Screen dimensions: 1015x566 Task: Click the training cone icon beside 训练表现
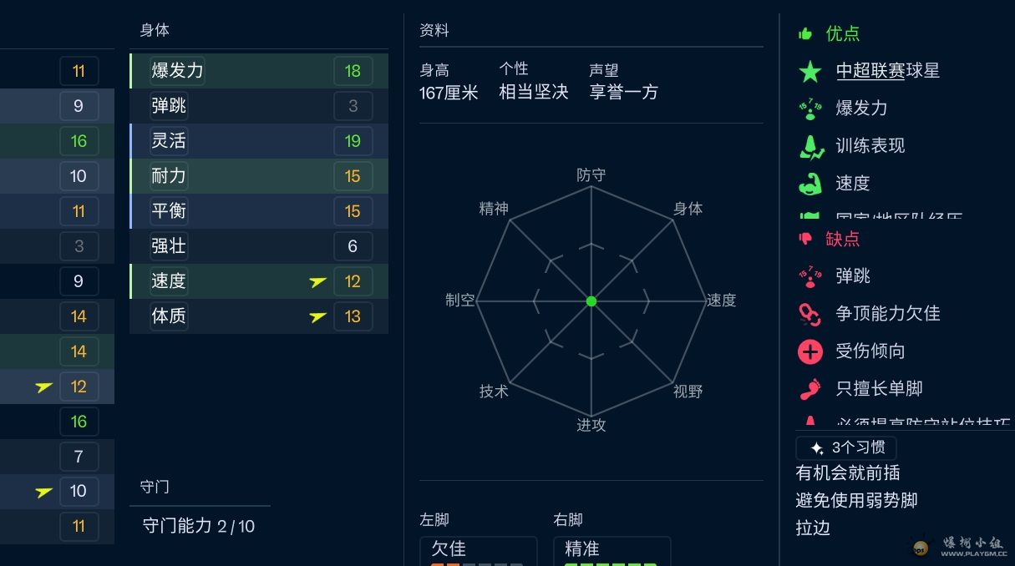tap(810, 146)
